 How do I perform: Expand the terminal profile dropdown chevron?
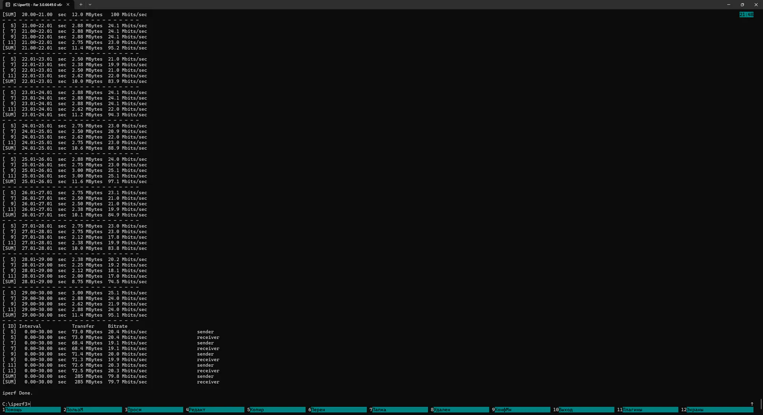tap(90, 5)
